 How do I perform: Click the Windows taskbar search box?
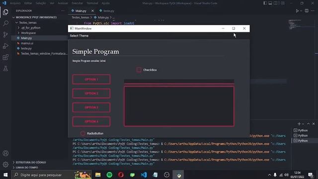51,175
